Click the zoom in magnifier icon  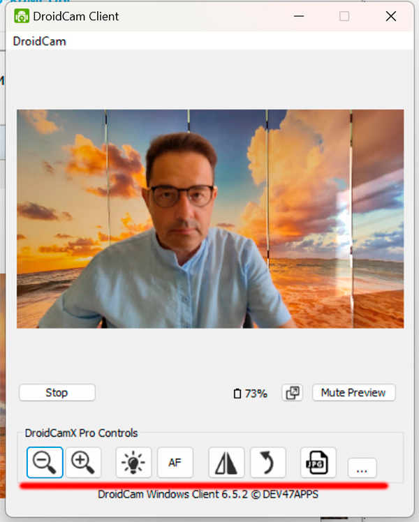tap(84, 462)
